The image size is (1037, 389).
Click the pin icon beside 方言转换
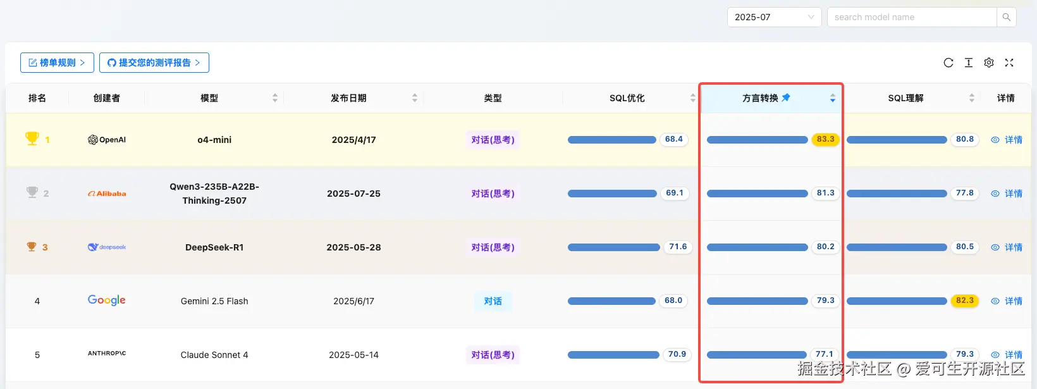786,97
